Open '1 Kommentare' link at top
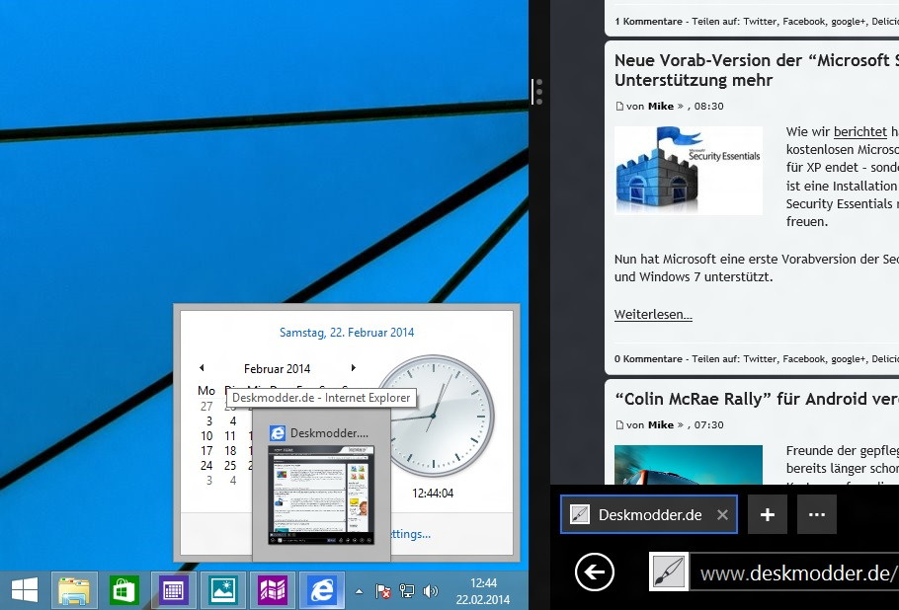The width and height of the screenshot is (899, 610). click(648, 22)
